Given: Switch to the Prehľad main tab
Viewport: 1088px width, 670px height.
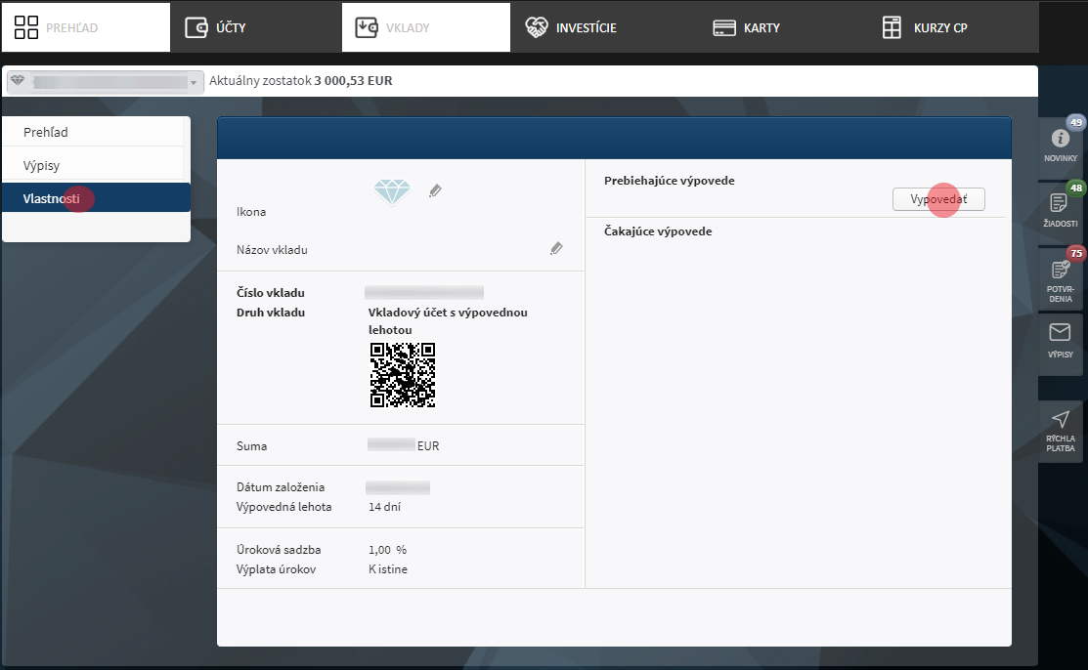Looking at the screenshot, I should click(x=84, y=27).
